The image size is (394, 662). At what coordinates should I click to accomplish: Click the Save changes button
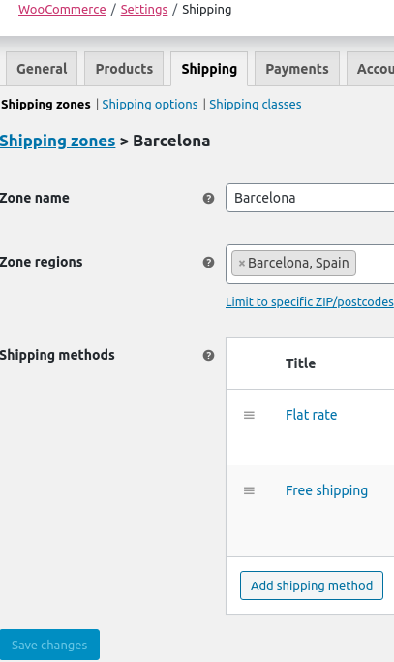click(x=49, y=645)
